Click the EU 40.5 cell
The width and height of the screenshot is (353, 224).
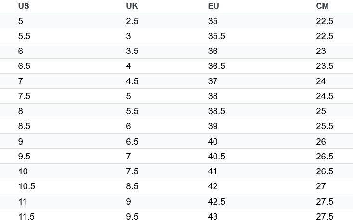click(216, 157)
